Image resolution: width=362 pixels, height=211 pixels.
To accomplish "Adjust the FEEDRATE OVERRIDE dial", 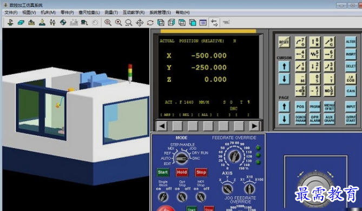I will click(x=235, y=156).
